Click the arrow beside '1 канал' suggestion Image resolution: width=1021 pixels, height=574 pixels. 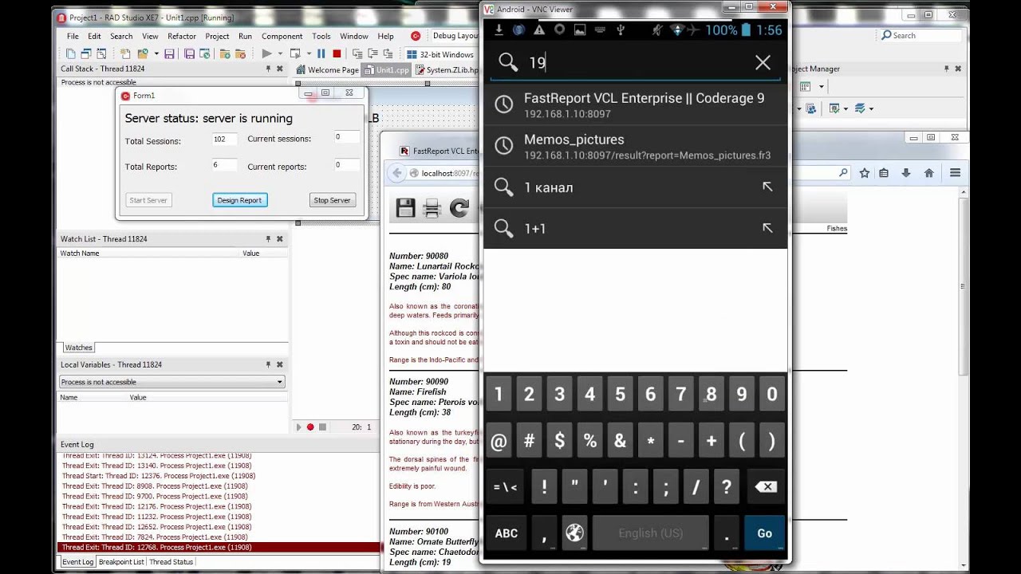pyautogui.click(x=767, y=187)
